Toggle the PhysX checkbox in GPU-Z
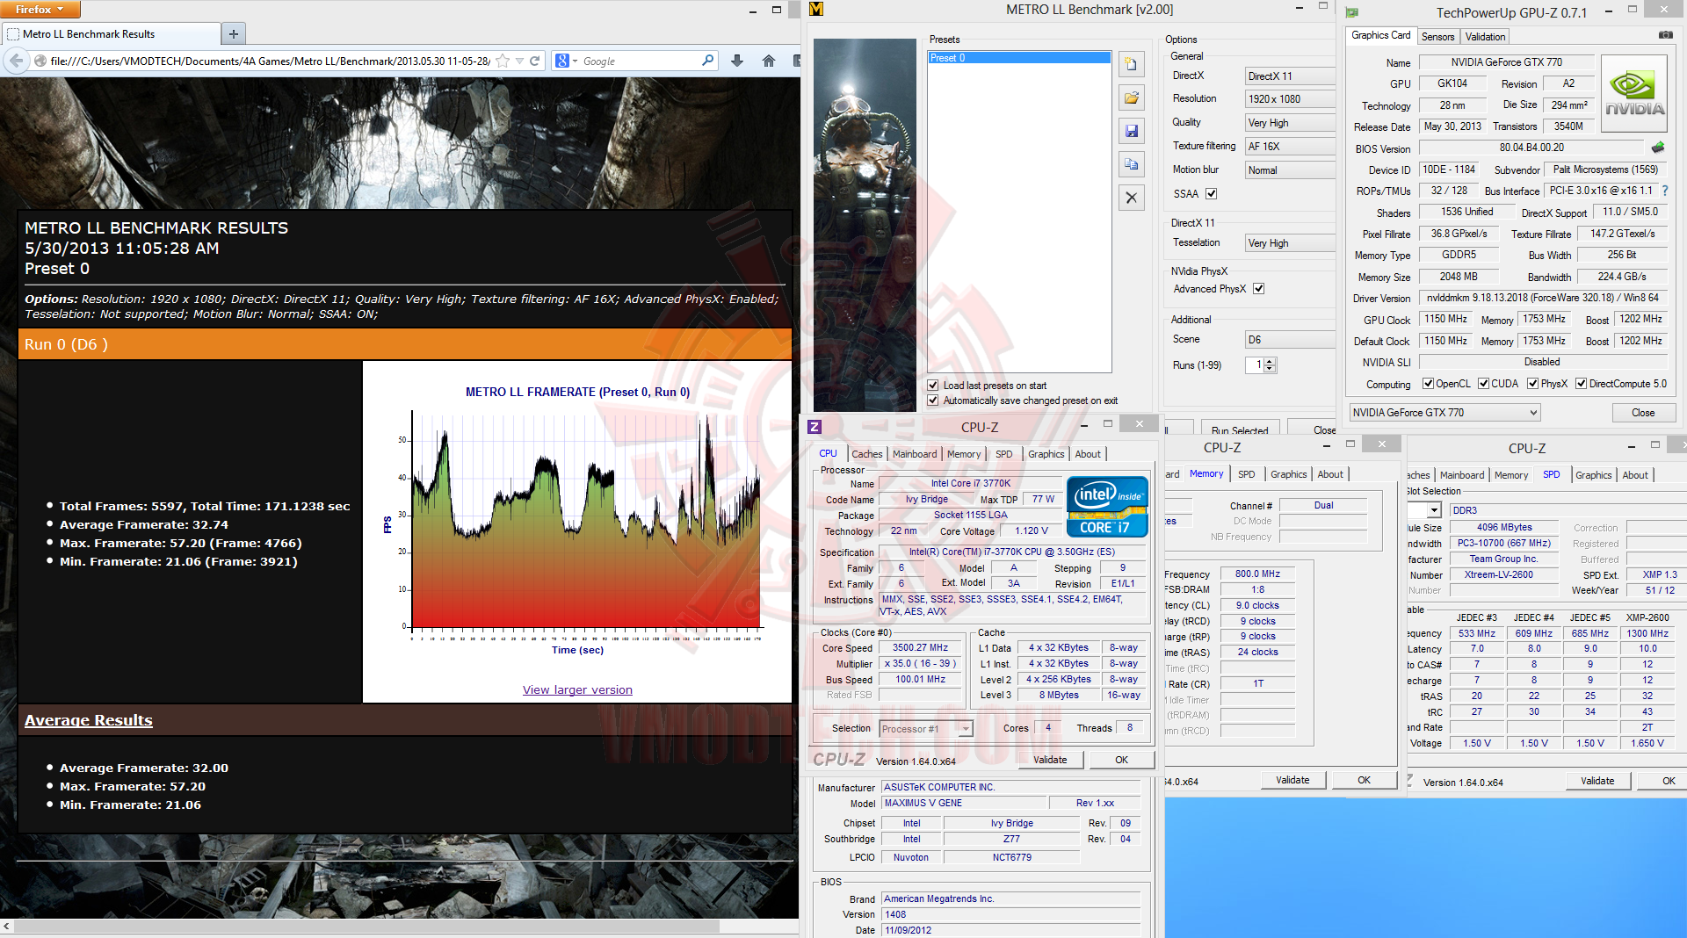 click(1533, 384)
